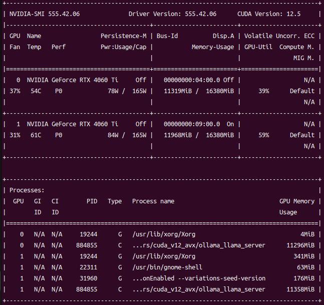324x305 pixels.
Task: Click '/usr/bin/gnome-shell' process name
Action: coord(167,267)
